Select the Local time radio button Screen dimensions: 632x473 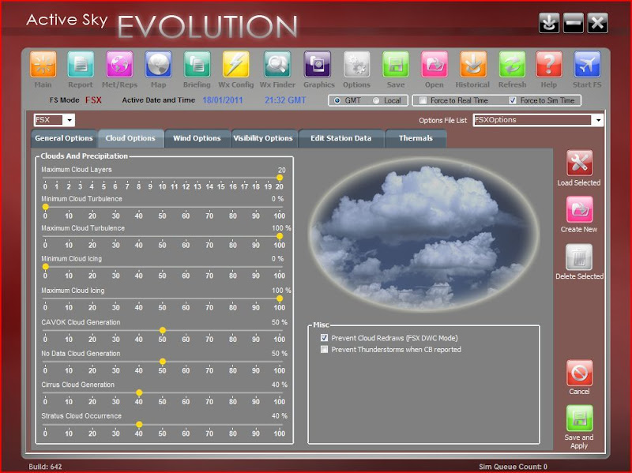(x=376, y=100)
